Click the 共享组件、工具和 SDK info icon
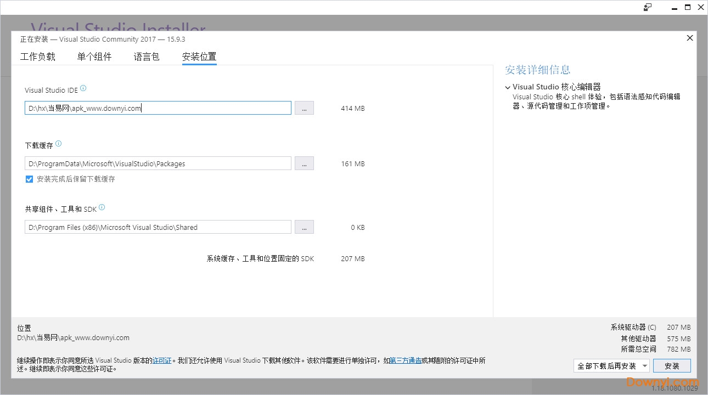Image resolution: width=708 pixels, height=395 pixels. pos(102,207)
